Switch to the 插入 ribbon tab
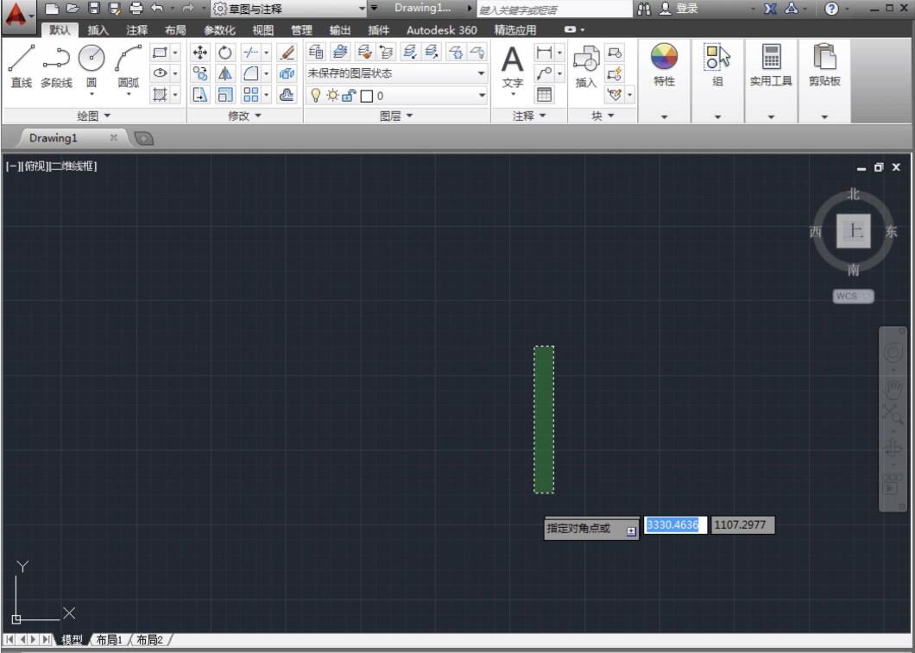Screen dimensions: 915x653 click(x=98, y=28)
